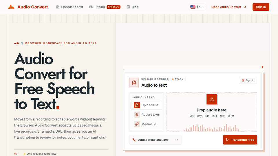
Task: Click the Record Live microphone icon
Action: point(137,115)
